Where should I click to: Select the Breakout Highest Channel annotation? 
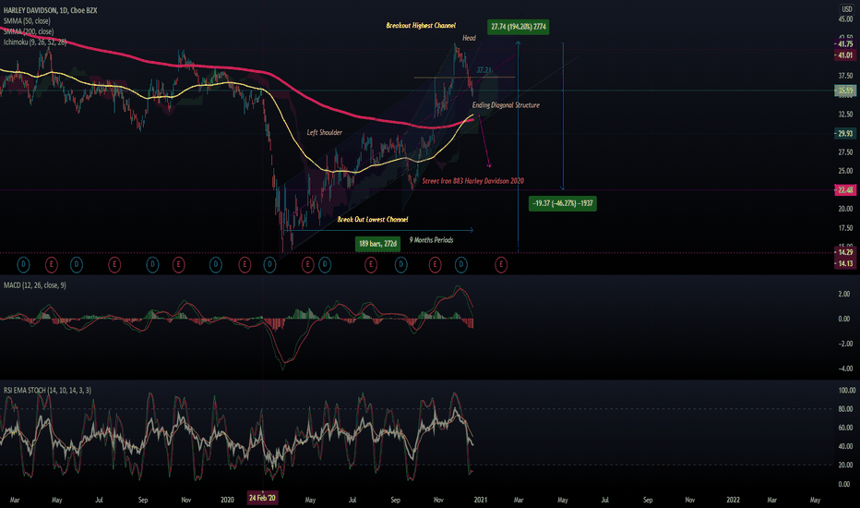pos(421,25)
